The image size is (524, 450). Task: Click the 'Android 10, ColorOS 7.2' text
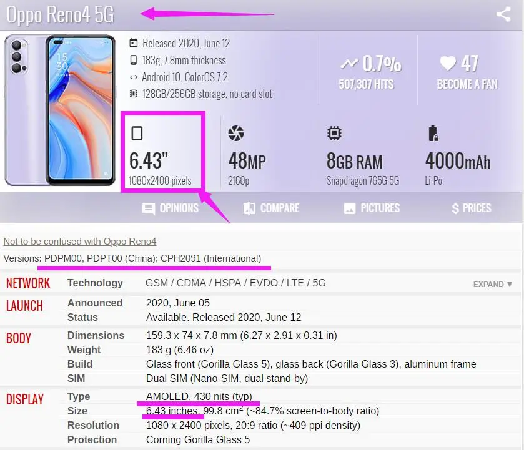pos(185,77)
